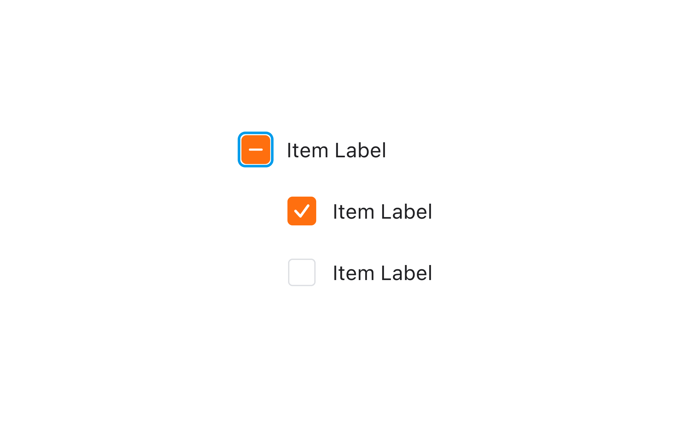Click the last child row's Item Label
Image resolution: width=674 pixels, height=422 pixels.
pos(382,273)
